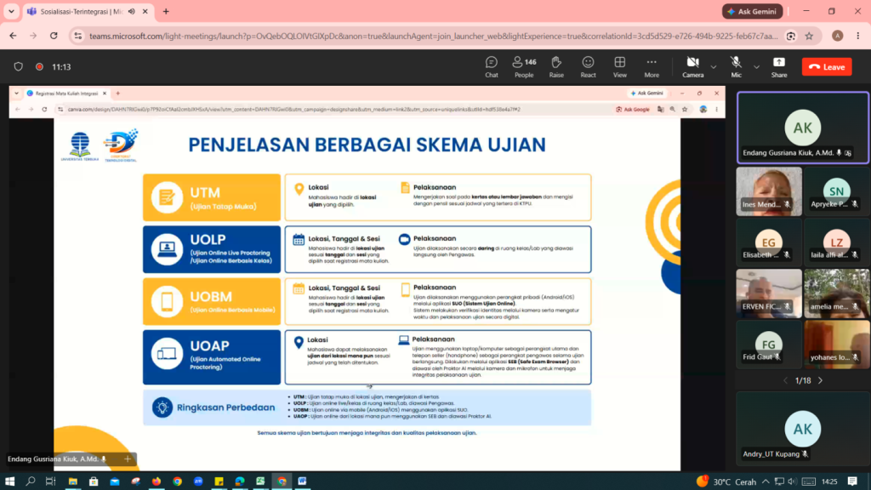Select yohanes lo video tile
The image size is (871, 490).
837,345
